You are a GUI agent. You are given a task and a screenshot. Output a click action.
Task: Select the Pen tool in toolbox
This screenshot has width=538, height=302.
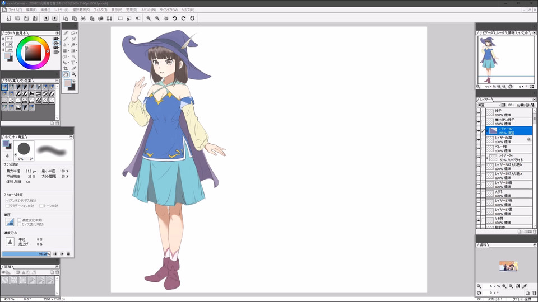[66, 33]
